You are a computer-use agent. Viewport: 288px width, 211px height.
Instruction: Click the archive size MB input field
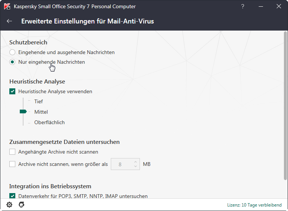point(121,164)
